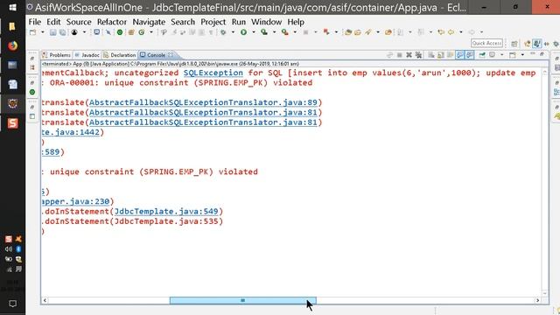The image size is (560, 315).
Task: Toggle the Pin Console button
Action: 482,54
